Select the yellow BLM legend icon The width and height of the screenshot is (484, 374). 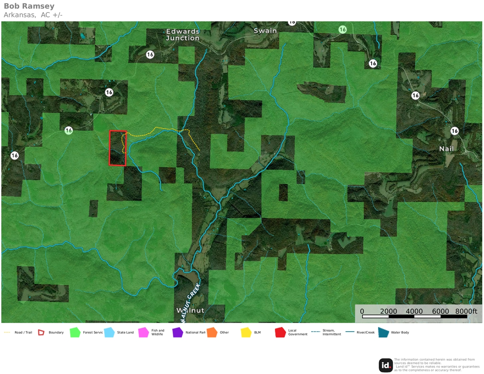pos(246,332)
